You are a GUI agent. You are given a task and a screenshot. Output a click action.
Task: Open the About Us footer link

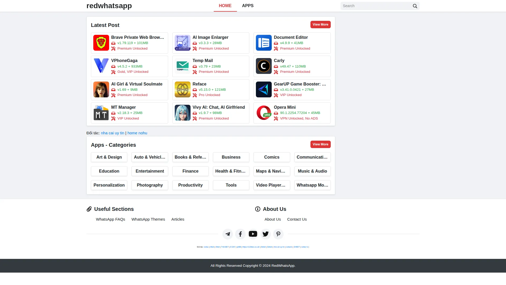273,219
